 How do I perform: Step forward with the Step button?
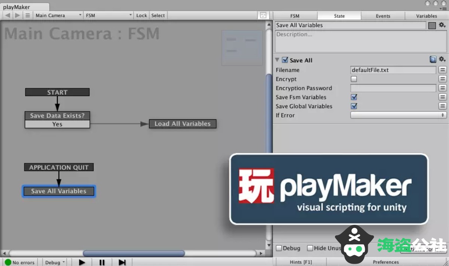click(x=122, y=262)
